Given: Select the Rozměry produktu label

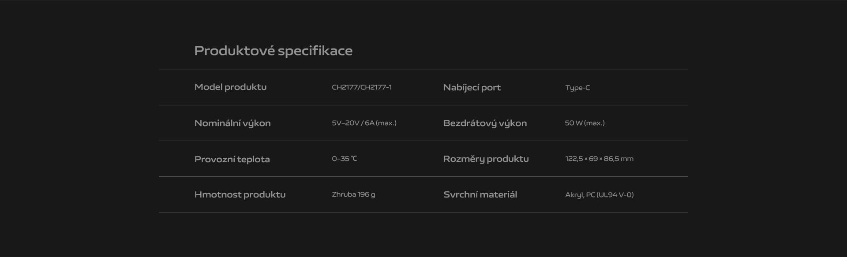Looking at the screenshot, I should pos(486,159).
